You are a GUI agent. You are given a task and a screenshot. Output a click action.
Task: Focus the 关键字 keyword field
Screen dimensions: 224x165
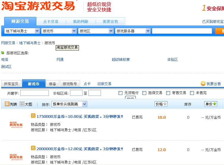pyautogui.click(x=35, y=93)
